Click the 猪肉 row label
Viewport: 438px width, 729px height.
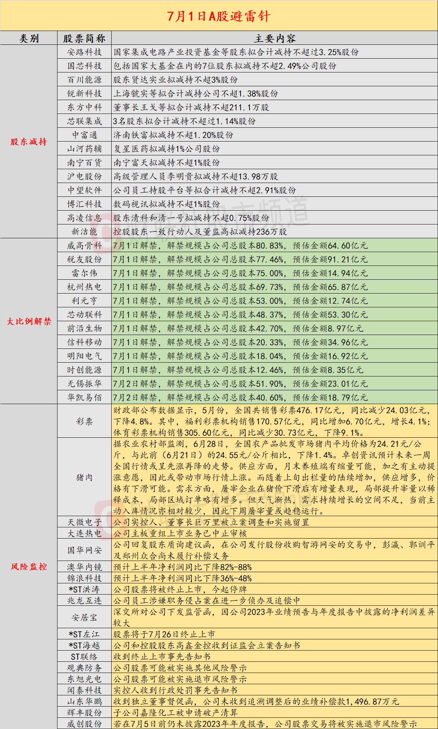tap(84, 478)
